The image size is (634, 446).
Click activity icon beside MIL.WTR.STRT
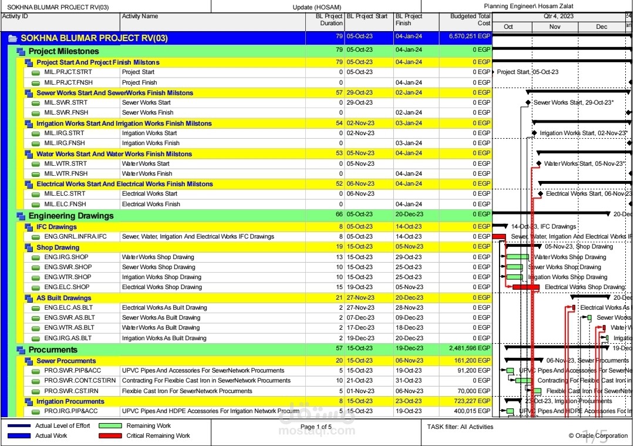point(36,165)
